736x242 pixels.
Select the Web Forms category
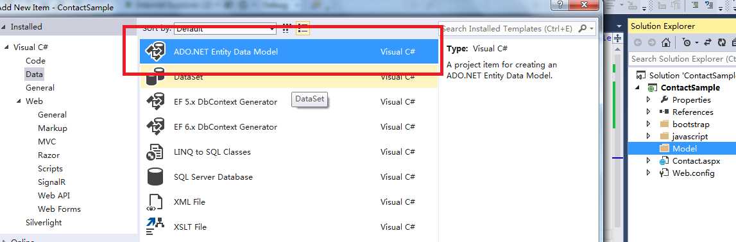pyautogui.click(x=59, y=209)
